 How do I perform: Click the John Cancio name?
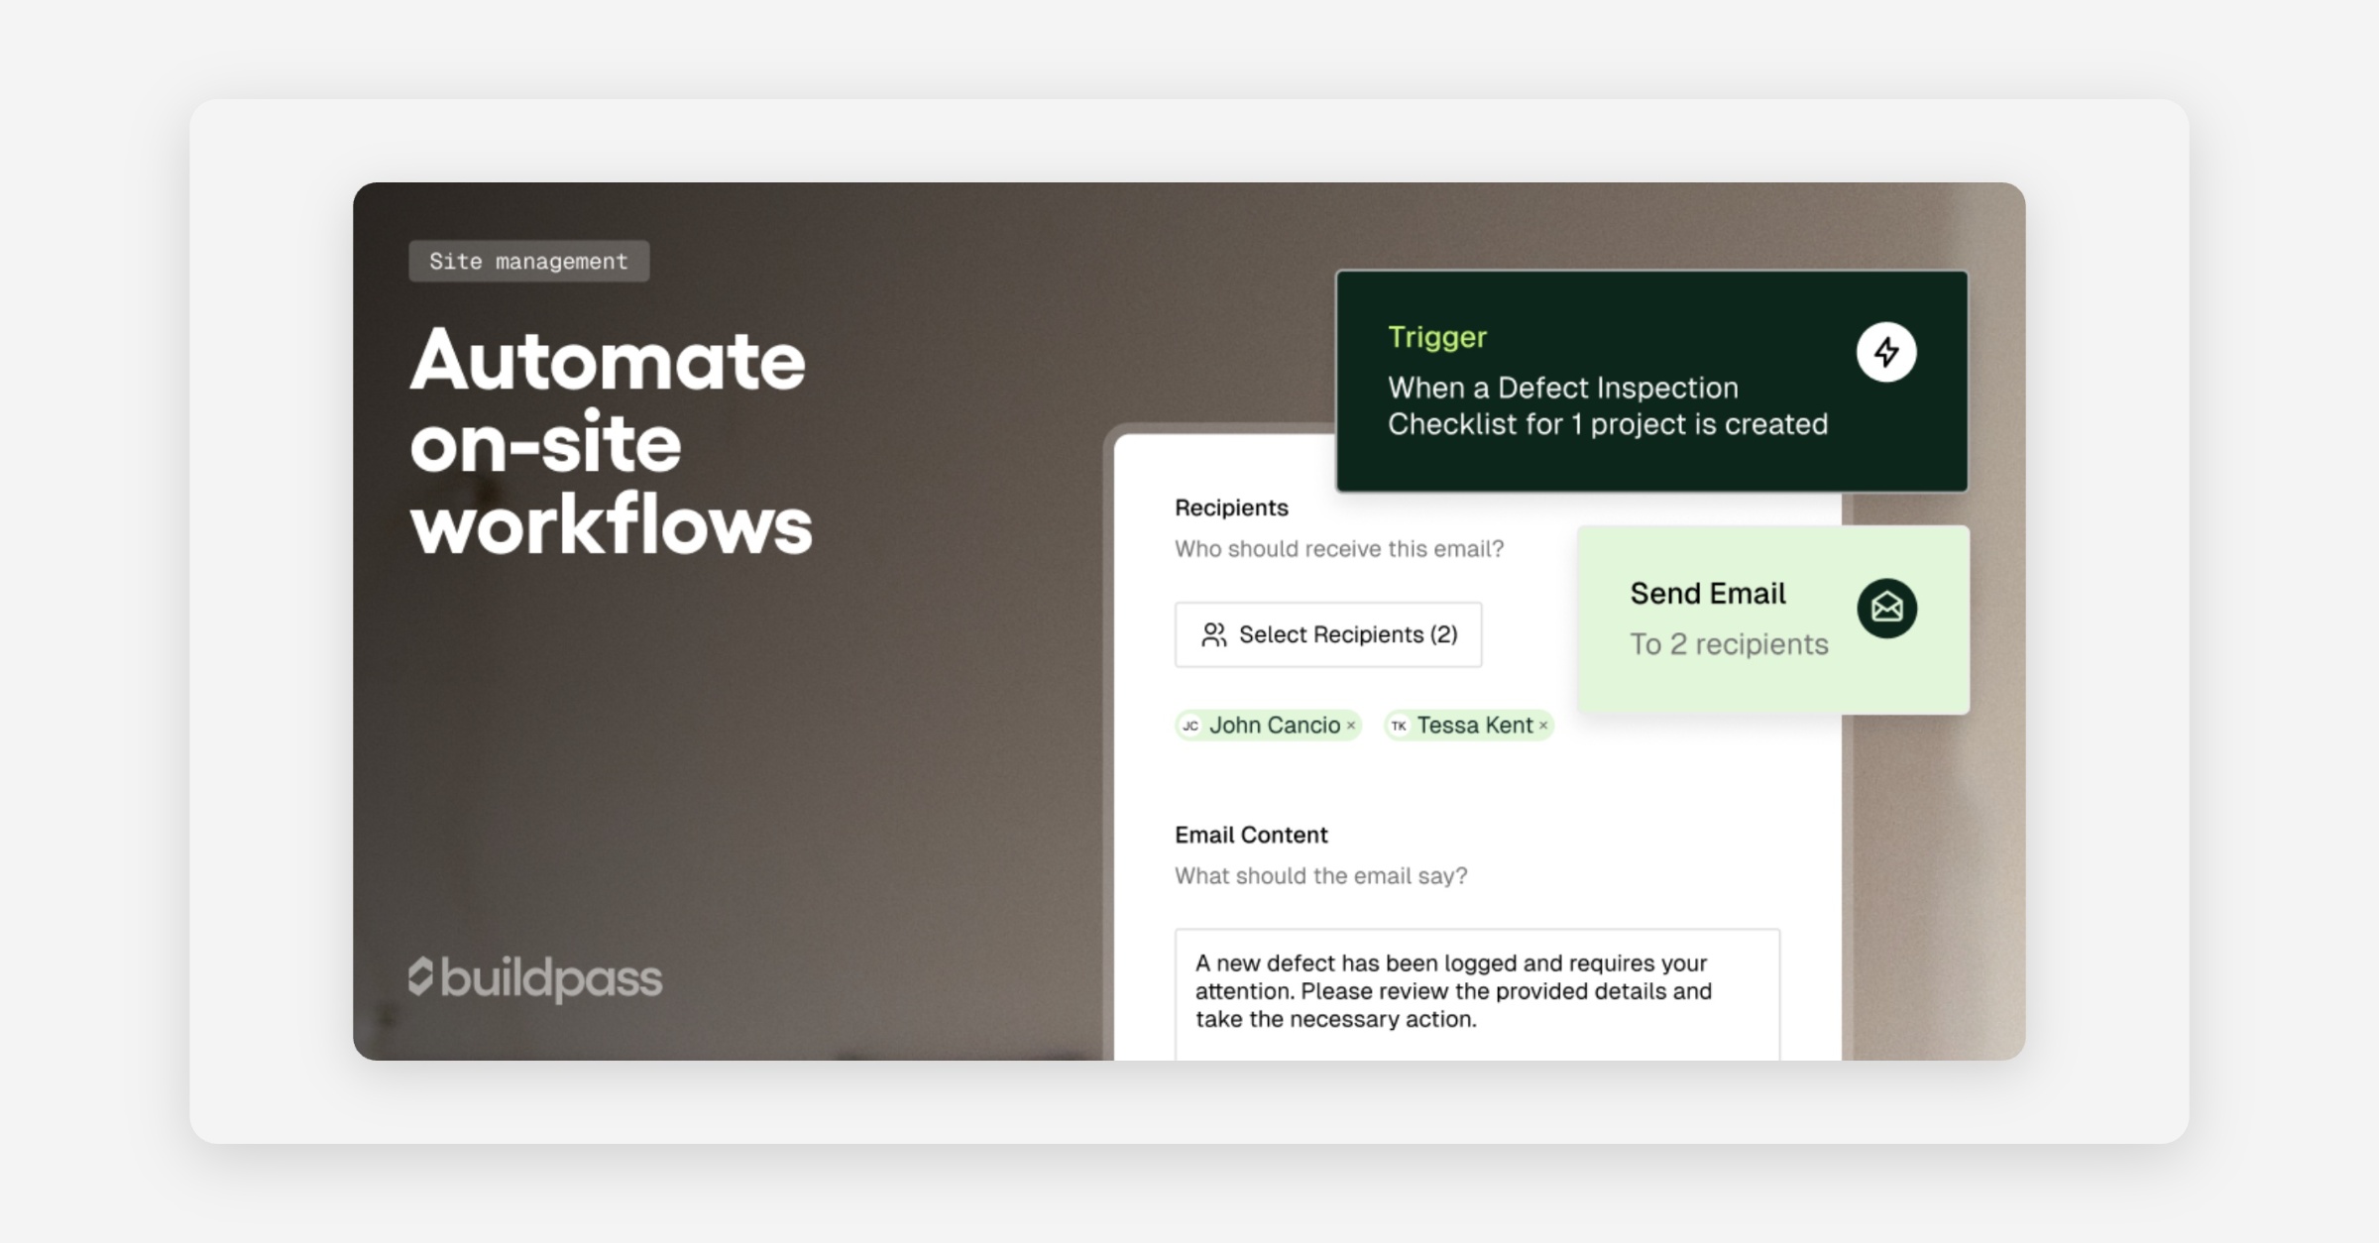[x=1275, y=726]
